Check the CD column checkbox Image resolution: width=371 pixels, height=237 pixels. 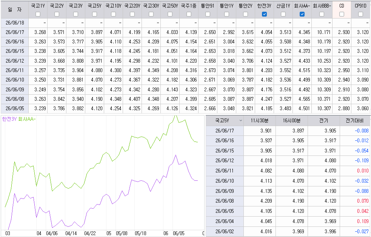[342, 14]
